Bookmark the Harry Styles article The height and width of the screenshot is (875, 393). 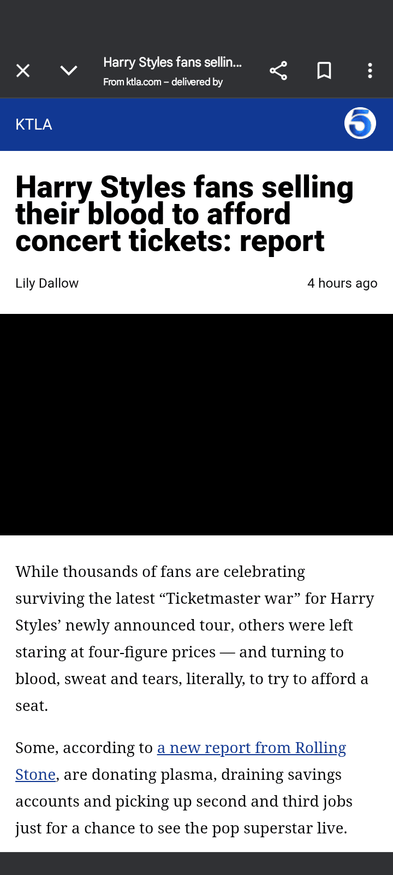click(324, 71)
